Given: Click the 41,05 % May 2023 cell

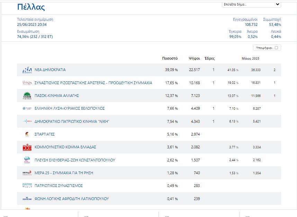Looking at the screenshot, I should (233, 70).
